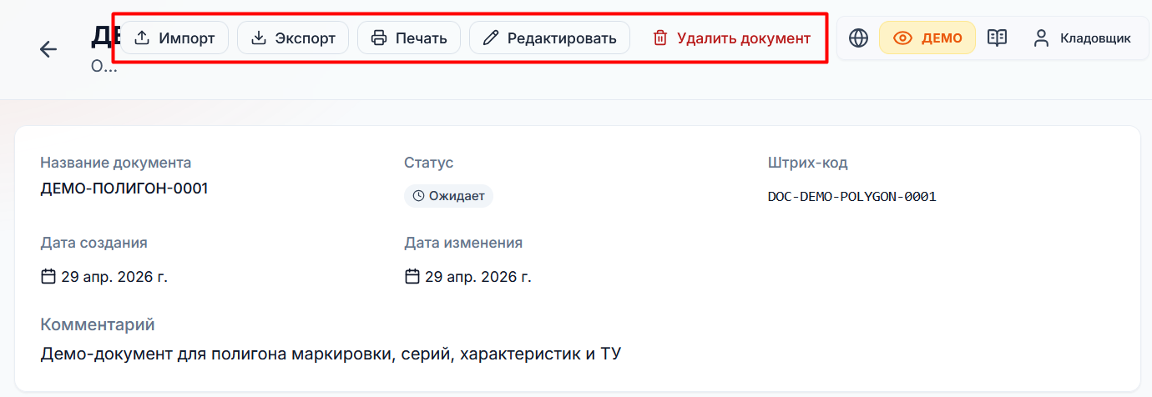
Task: Click the Штрих-код label
Action: [807, 163]
